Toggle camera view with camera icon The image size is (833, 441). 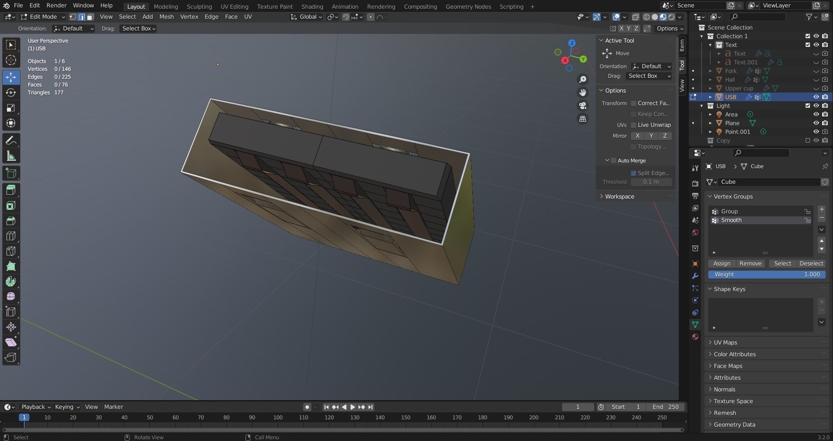[583, 106]
